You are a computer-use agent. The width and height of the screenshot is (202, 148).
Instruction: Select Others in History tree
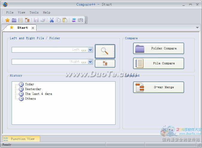(31, 99)
